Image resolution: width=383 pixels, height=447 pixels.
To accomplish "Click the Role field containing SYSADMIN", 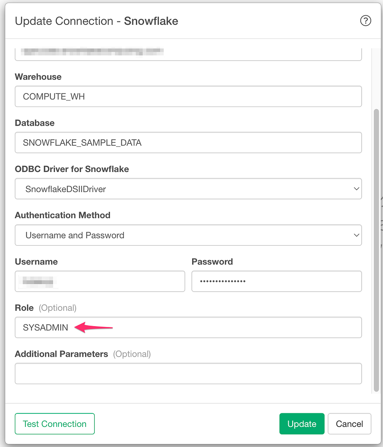I will 188,327.
